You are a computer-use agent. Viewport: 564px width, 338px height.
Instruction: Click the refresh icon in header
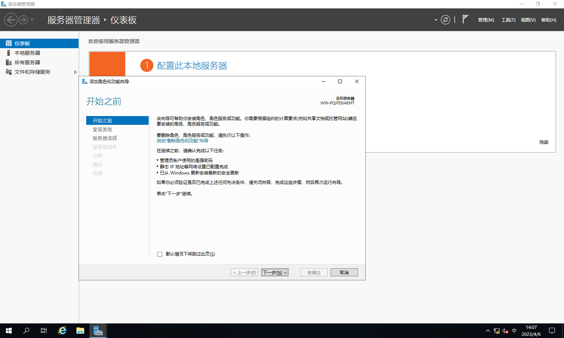pos(445,20)
